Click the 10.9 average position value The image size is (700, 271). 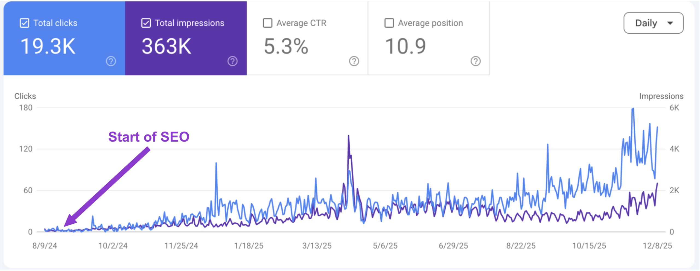click(405, 46)
